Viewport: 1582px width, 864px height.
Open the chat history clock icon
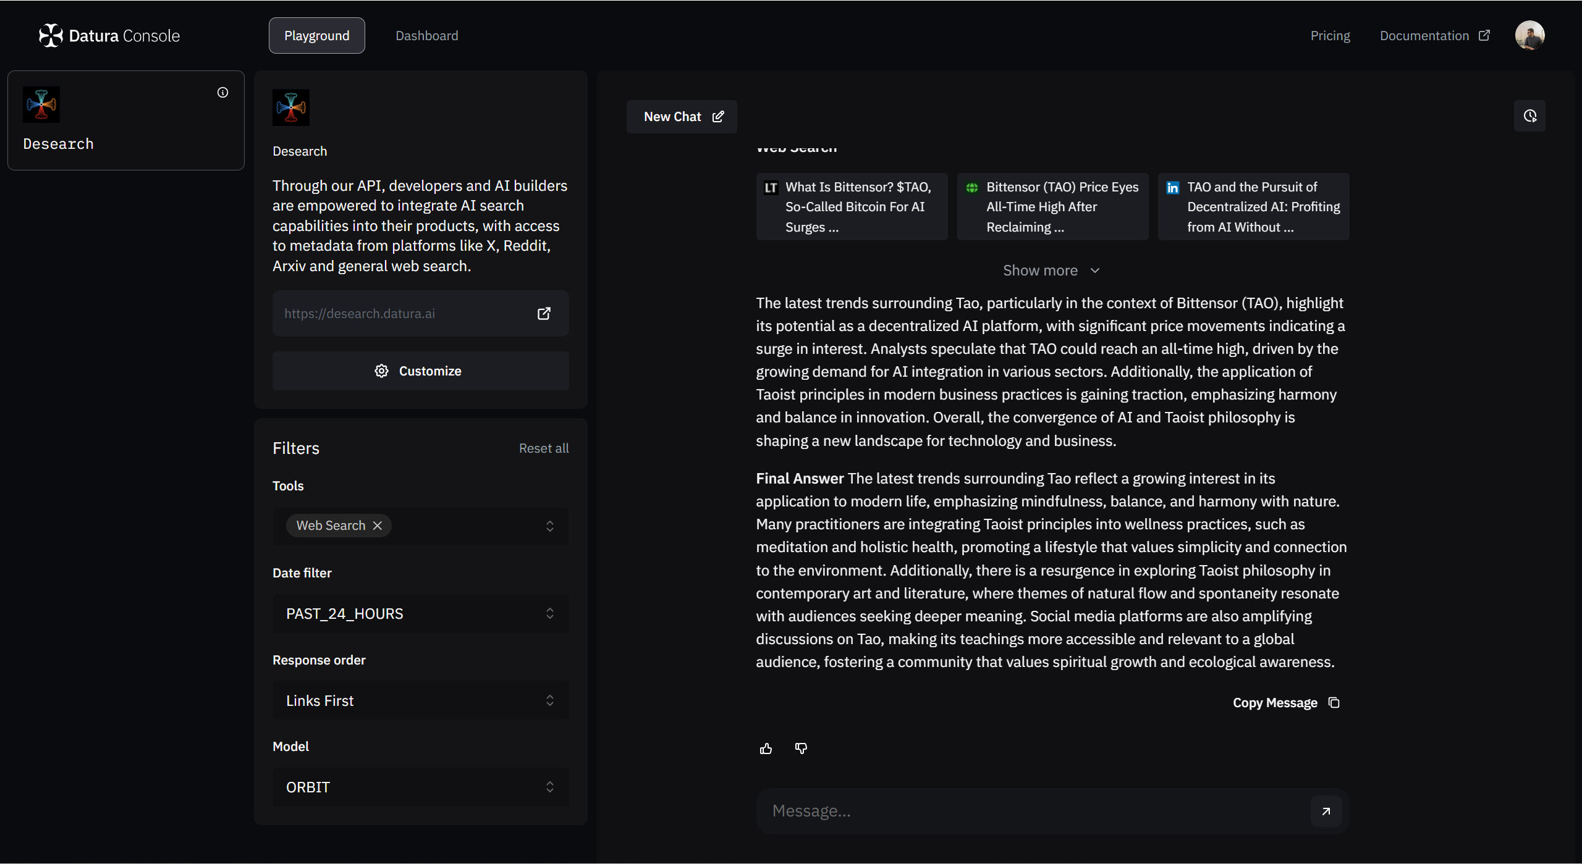tap(1529, 116)
